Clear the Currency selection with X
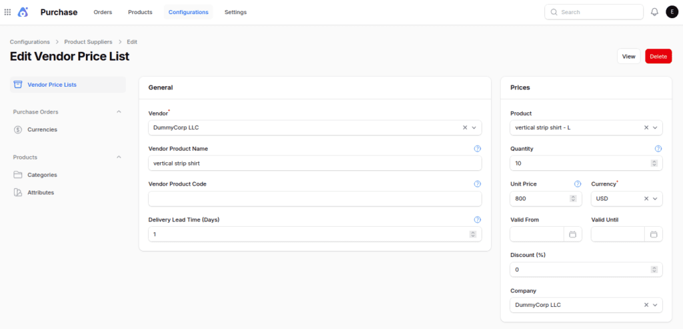Image resolution: width=683 pixels, height=329 pixels. 646,199
